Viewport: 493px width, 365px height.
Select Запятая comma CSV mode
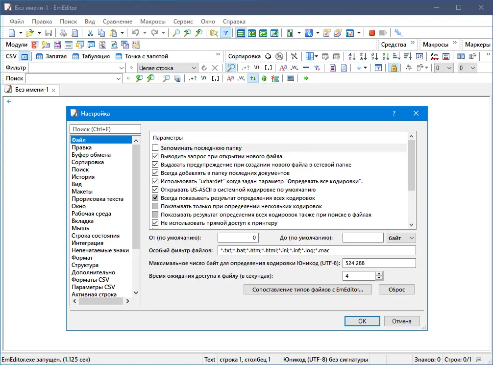tap(51, 57)
